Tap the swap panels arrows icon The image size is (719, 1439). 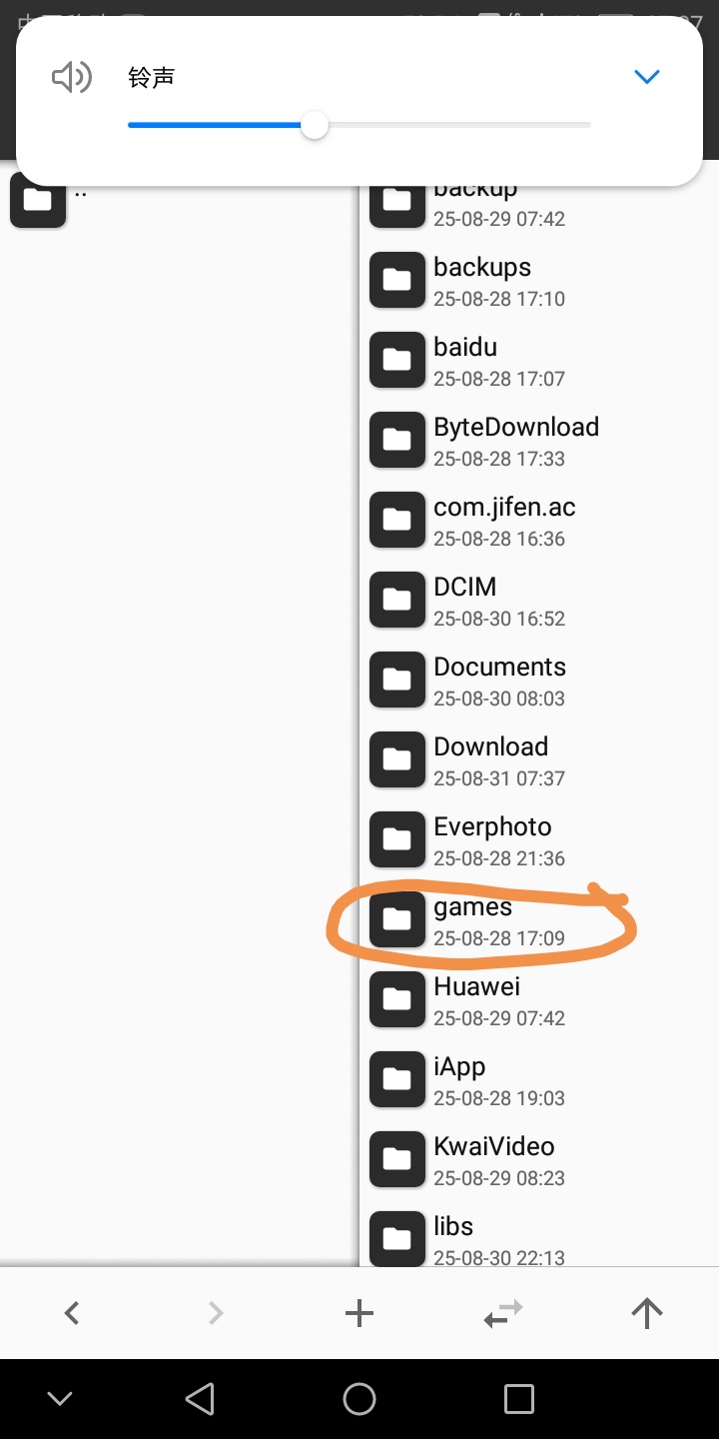click(503, 1314)
